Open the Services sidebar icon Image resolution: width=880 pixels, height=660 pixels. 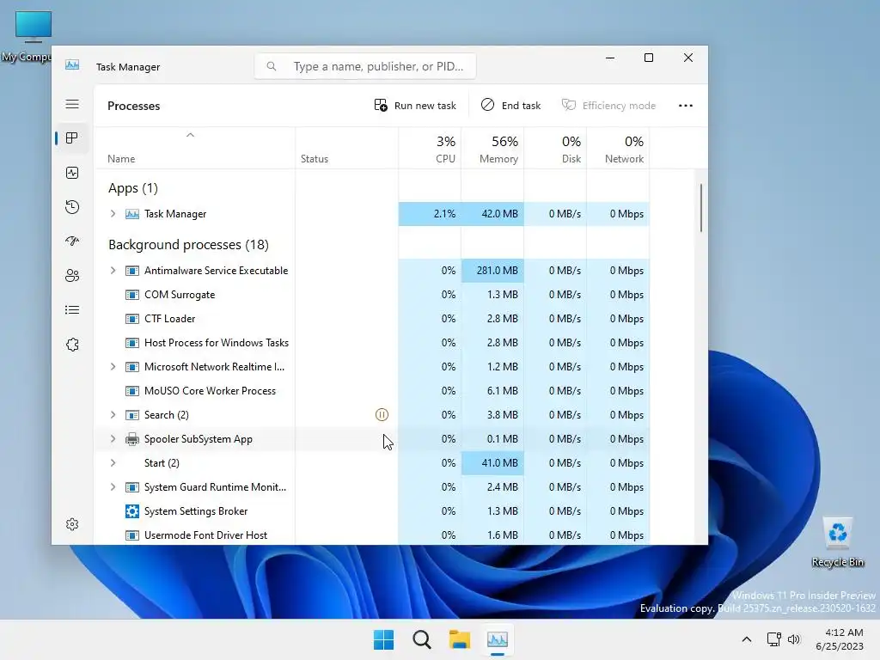coord(72,345)
